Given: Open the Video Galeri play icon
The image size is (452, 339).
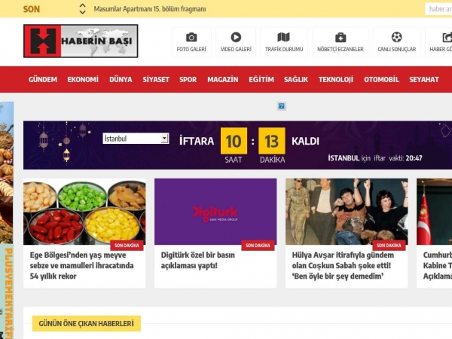Looking at the screenshot, I should (x=236, y=37).
